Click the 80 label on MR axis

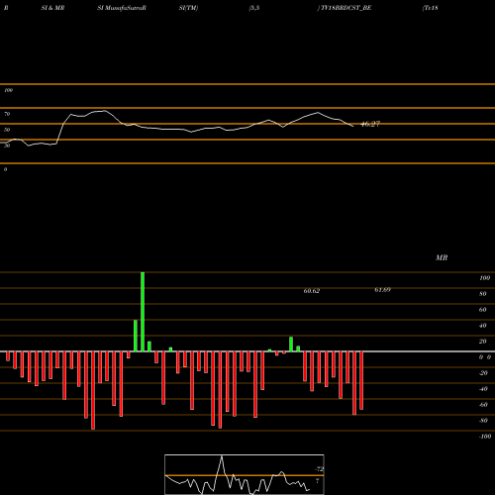pyautogui.click(x=483, y=294)
